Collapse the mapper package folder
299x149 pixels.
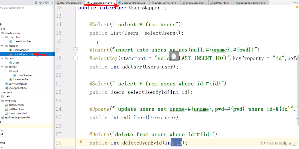[x=2, y=45]
